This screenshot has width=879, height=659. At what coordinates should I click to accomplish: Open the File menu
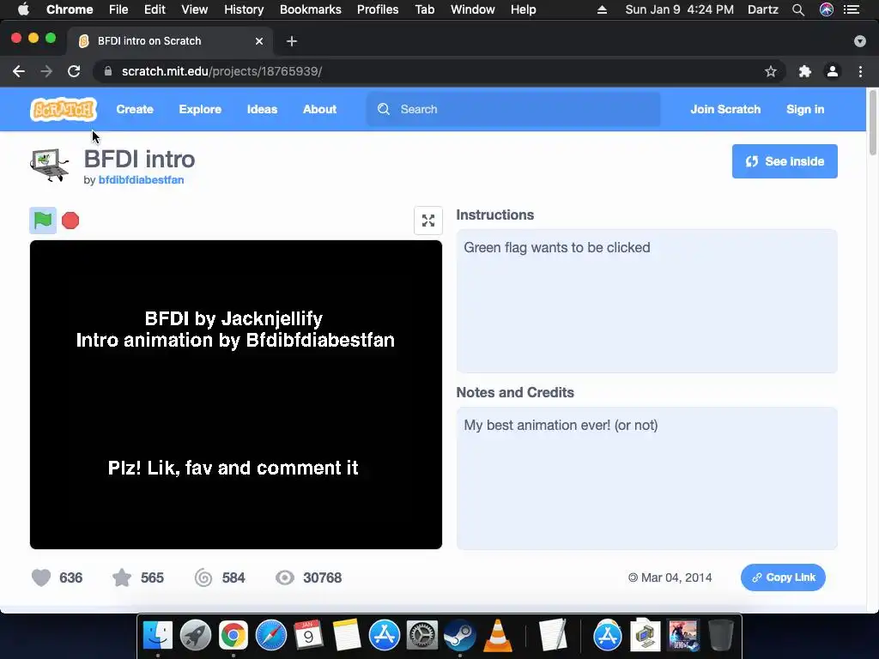pyautogui.click(x=118, y=9)
